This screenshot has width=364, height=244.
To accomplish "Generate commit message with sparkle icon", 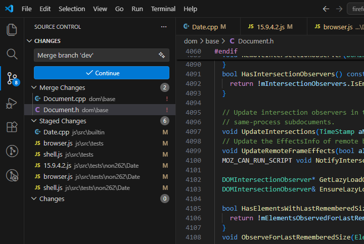I will tap(162, 55).
